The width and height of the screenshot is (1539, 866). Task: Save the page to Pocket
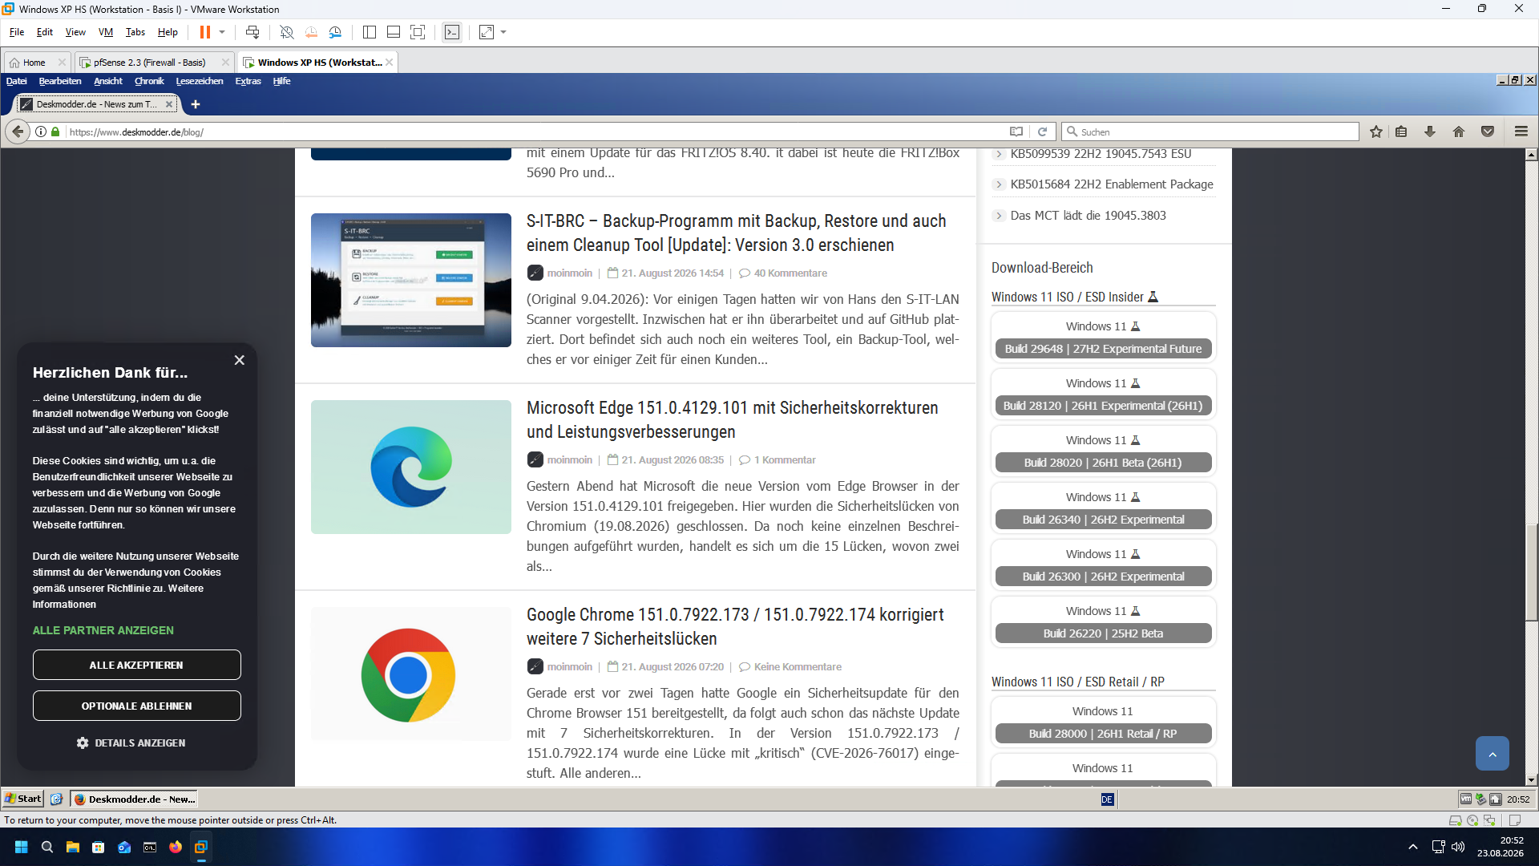point(1488,132)
